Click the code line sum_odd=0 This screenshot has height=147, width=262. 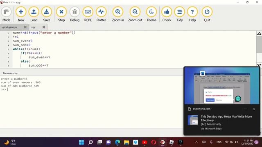[x=22, y=45]
